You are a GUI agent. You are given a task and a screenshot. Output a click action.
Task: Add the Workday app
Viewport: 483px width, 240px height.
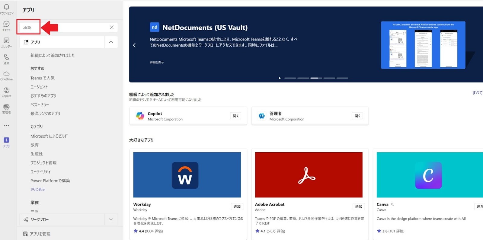click(237, 206)
